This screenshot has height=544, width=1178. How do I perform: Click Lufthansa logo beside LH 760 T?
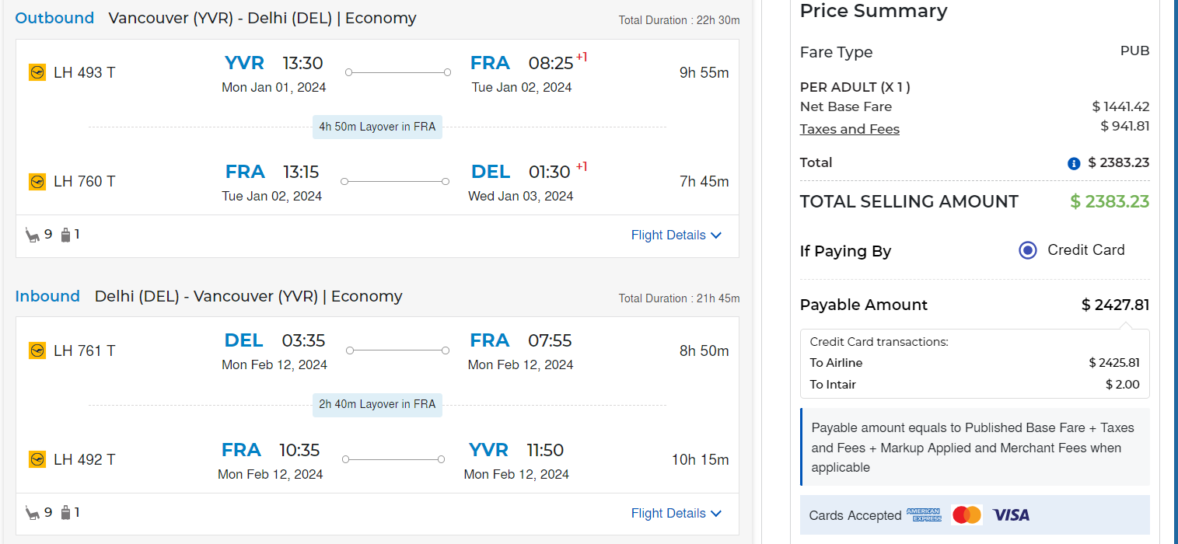point(37,182)
